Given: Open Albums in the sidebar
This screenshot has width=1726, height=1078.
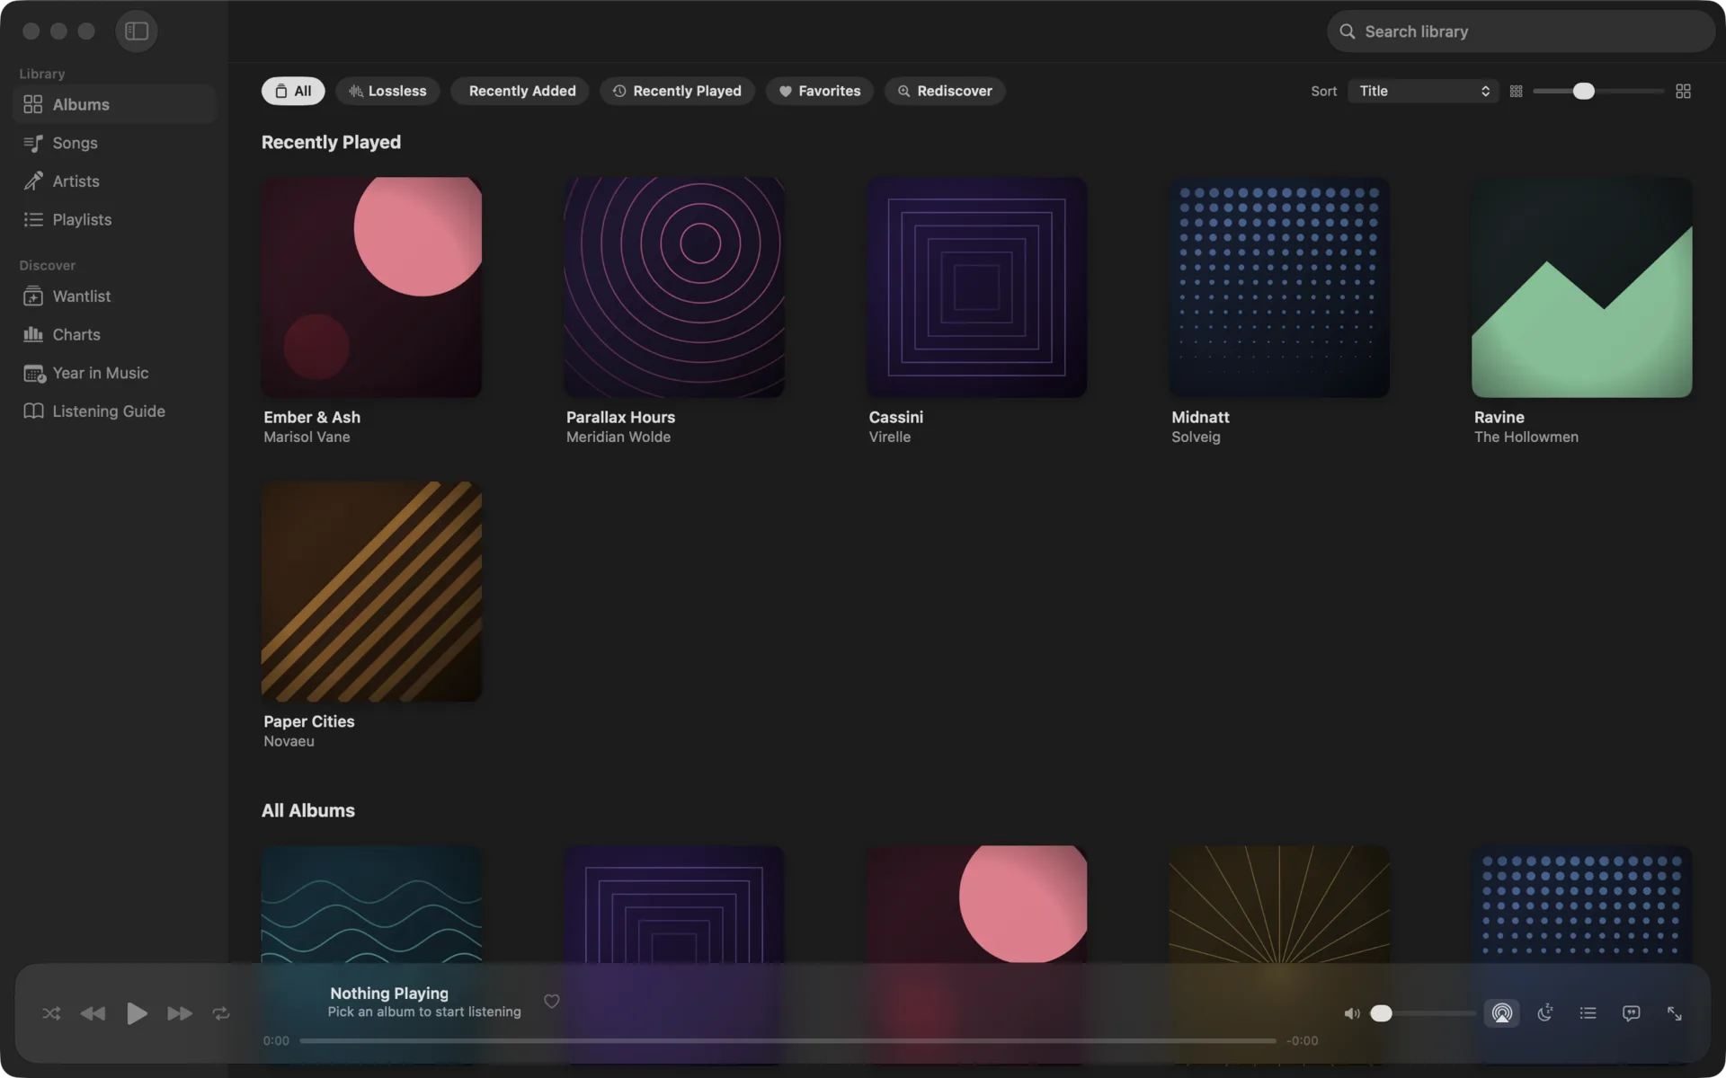Looking at the screenshot, I should point(115,104).
